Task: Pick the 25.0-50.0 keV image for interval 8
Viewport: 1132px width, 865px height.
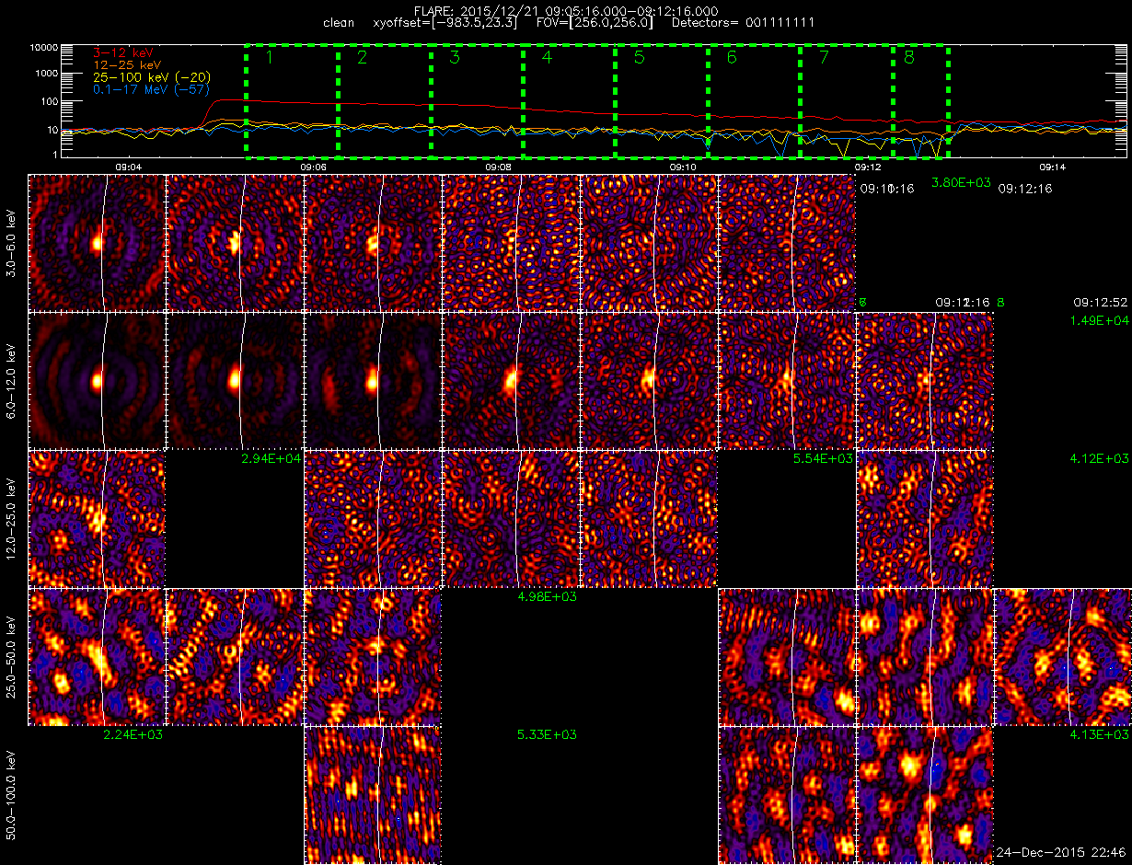Action: coord(1063,656)
